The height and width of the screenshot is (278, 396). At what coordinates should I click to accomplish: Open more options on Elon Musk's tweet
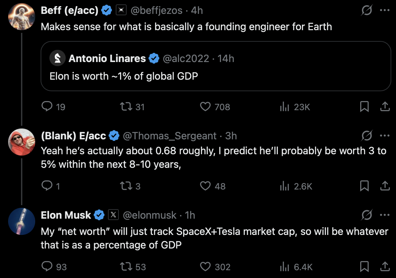pyautogui.click(x=385, y=215)
